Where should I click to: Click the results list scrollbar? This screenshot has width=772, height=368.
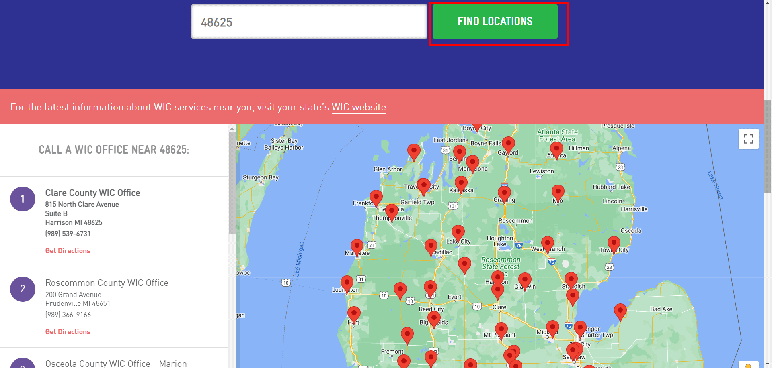point(232,183)
